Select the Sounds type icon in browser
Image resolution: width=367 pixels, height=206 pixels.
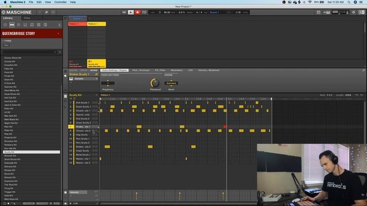(x=18, y=25)
